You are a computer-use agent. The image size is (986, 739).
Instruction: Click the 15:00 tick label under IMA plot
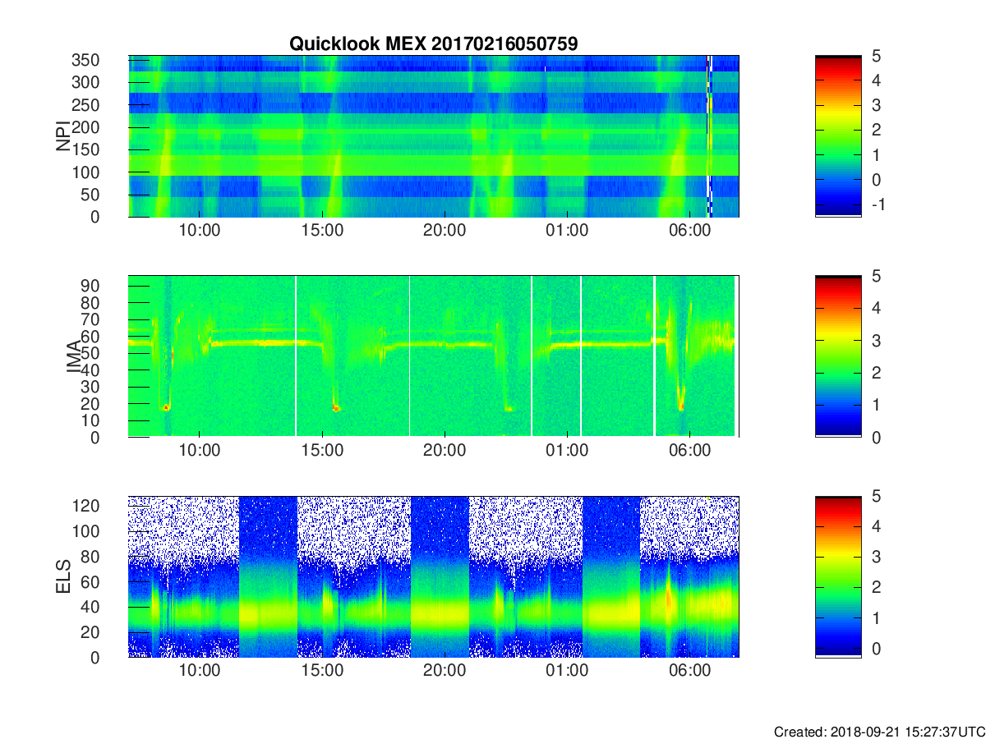pyautogui.click(x=322, y=451)
